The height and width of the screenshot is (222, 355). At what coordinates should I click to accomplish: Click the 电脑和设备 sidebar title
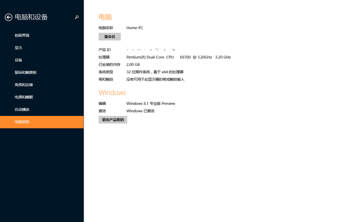pos(31,17)
